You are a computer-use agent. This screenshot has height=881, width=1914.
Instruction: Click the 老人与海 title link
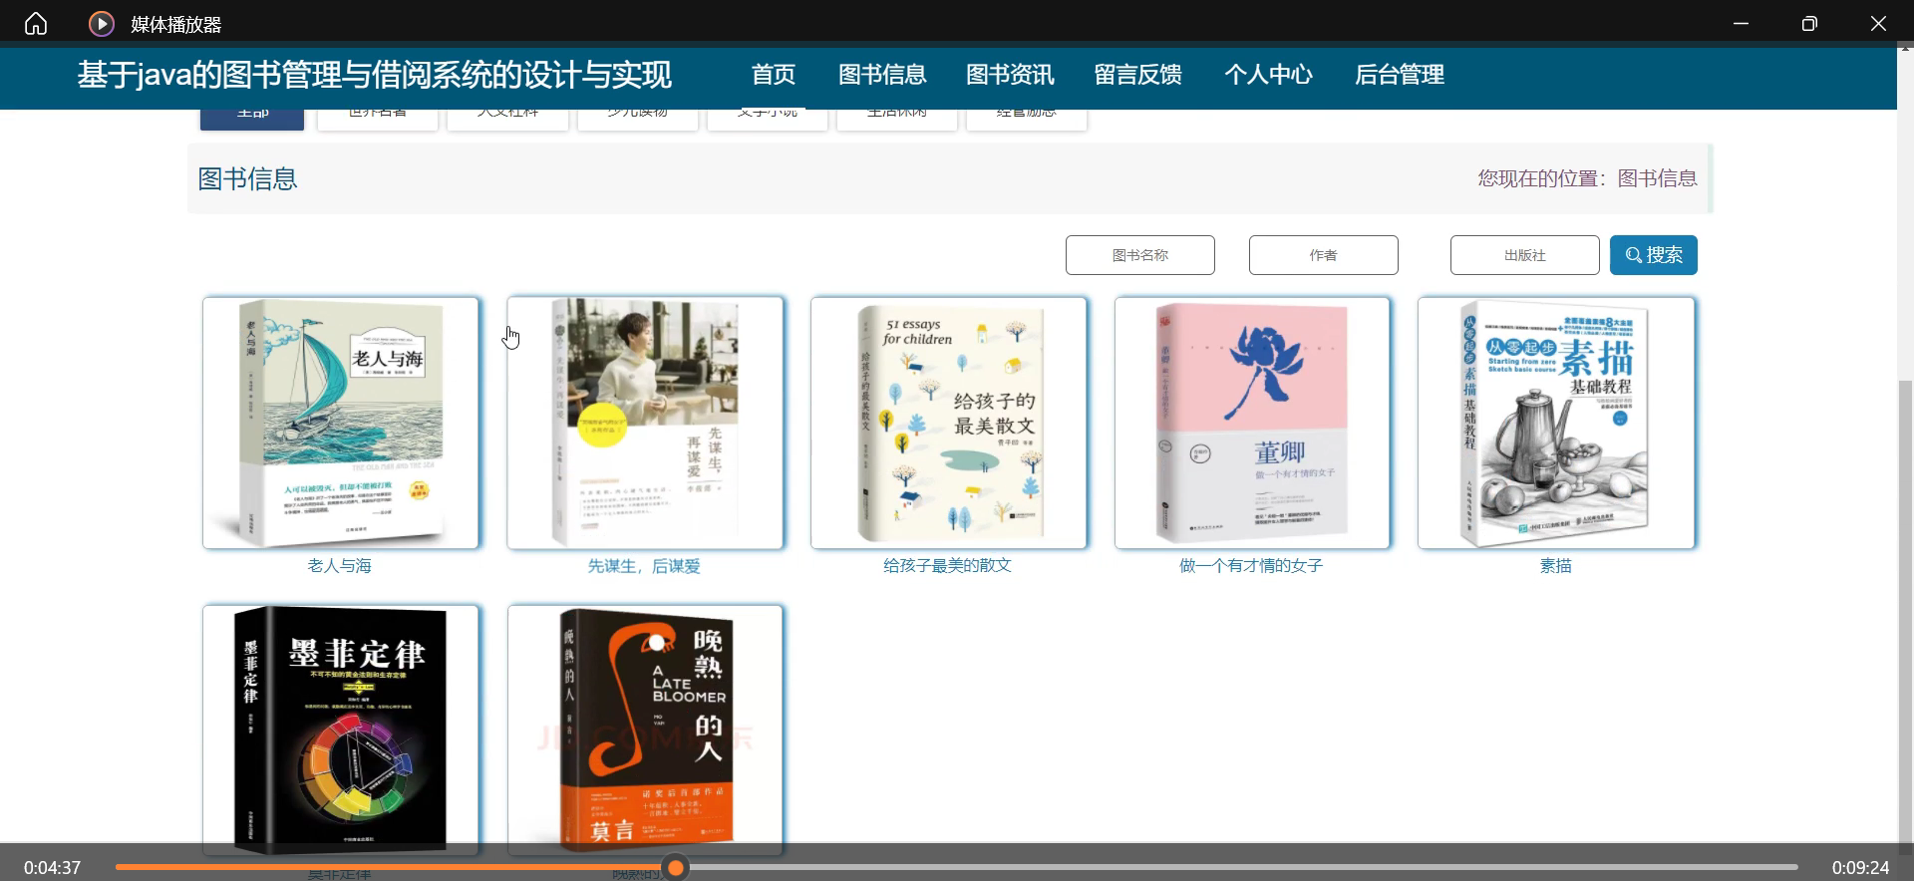point(340,566)
